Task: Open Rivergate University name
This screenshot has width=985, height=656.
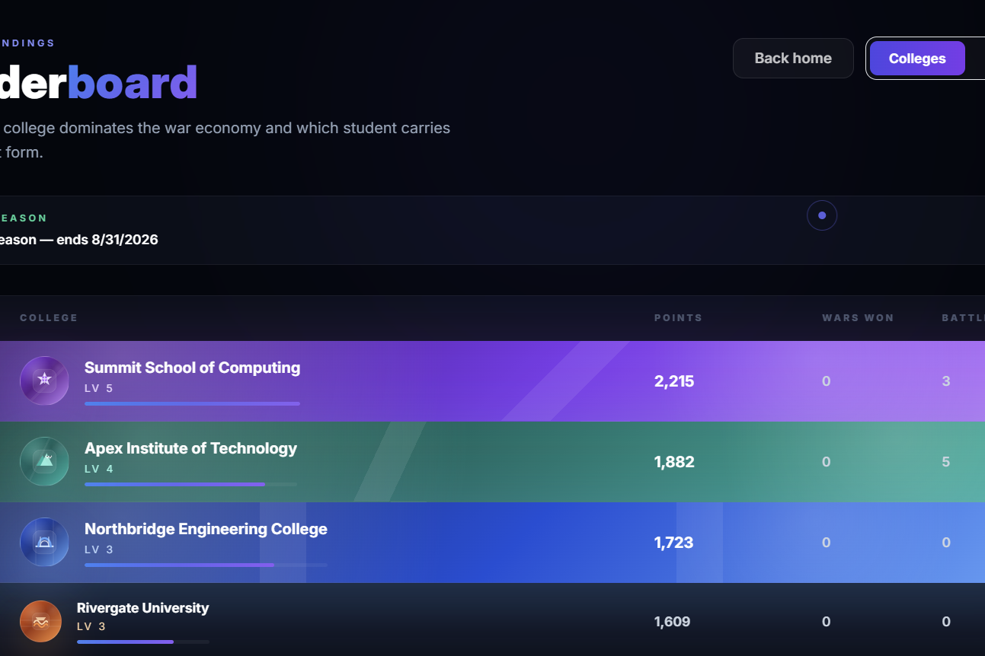Action: tap(142, 608)
